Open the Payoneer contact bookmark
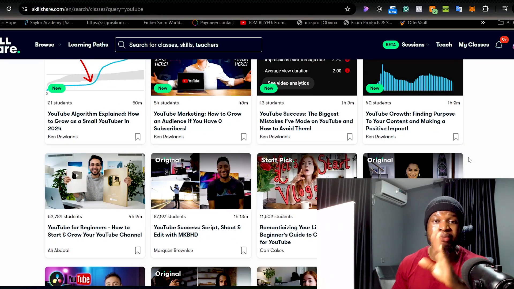Viewport: 514px width, 289px height. (x=213, y=23)
